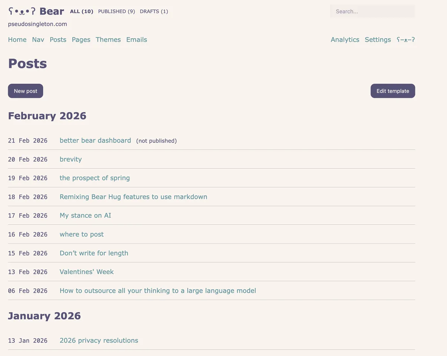Open the 'better bear dashboard' draft post

[x=95, y=140]
